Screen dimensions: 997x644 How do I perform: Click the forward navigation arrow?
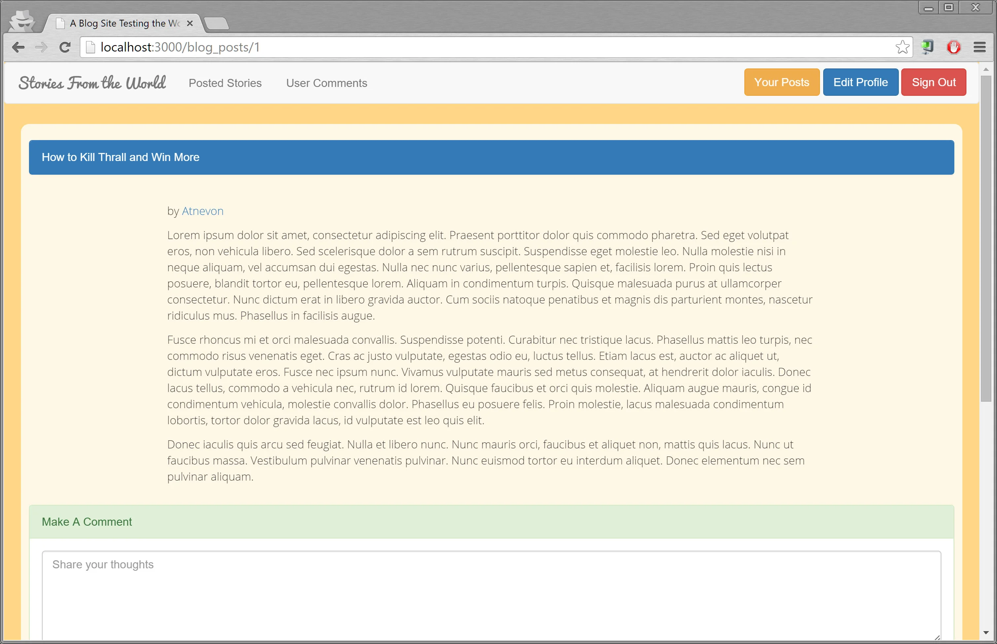(x=41, y=47)
